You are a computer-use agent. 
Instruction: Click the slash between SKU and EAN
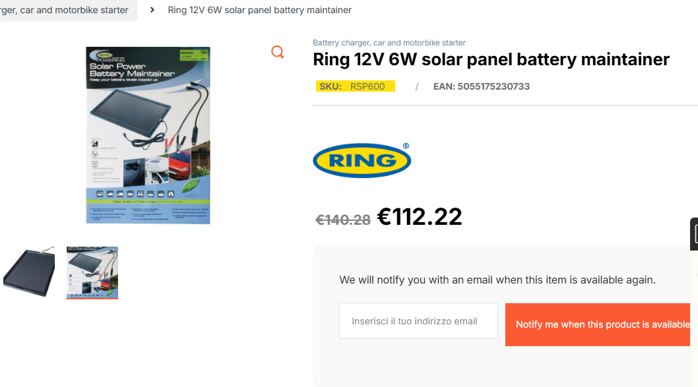[x=417, y=86]
